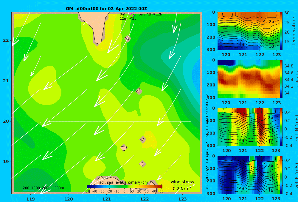Click the small island below the '12m' legend
Viewport: 298px width, 202px height.
pyautogui.click(x=128, y=38)
